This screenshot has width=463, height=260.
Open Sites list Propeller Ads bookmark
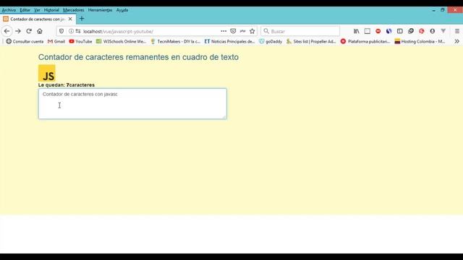311,41
